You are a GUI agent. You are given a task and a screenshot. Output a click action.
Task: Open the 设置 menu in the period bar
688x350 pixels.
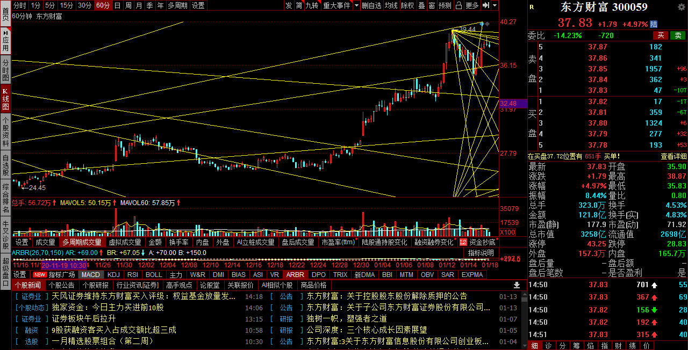pos(198,5)
